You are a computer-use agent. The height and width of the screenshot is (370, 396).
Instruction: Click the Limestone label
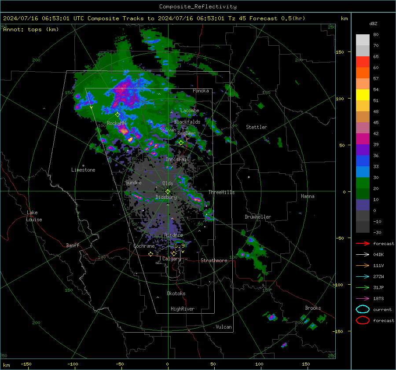[83, 170]
